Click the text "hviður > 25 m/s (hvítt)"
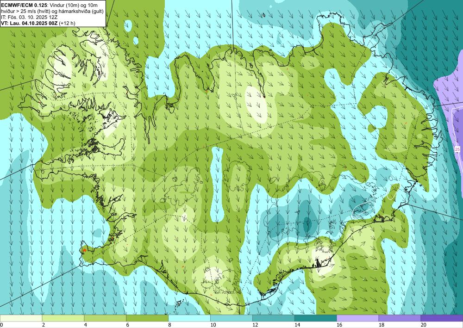Image resolution: width=463 pixels, height=328 pixels. tap(25, 11)
